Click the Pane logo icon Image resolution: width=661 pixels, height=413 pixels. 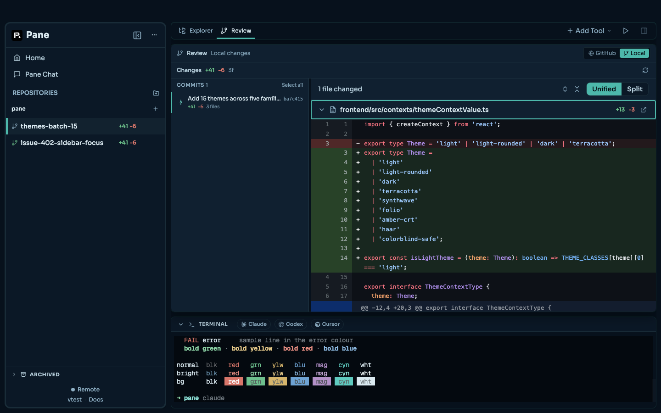point(17,35)
